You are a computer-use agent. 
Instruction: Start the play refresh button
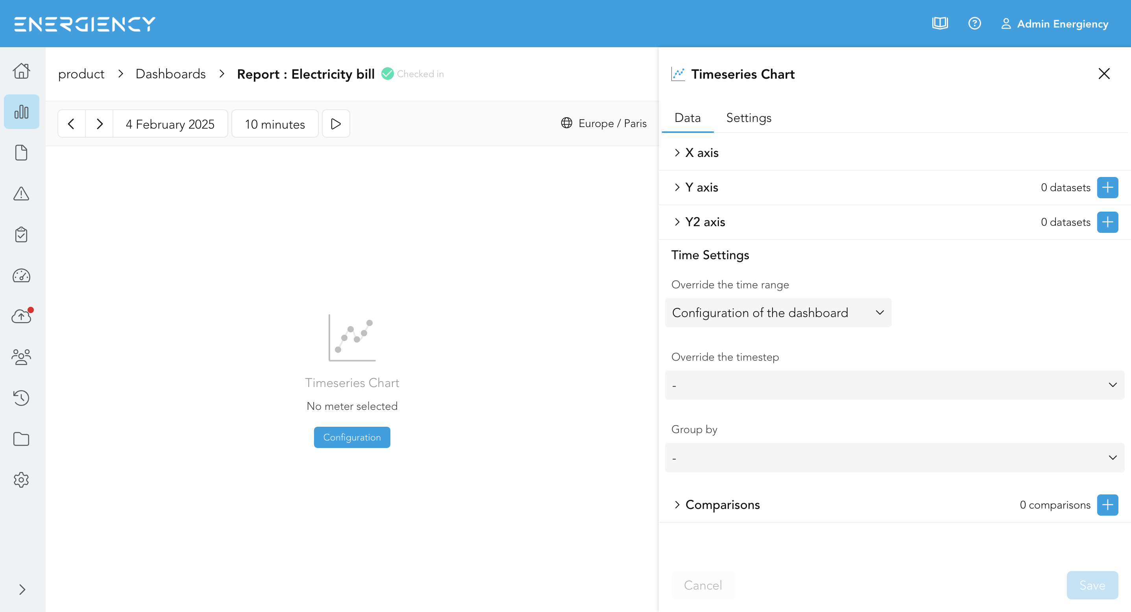336,124
